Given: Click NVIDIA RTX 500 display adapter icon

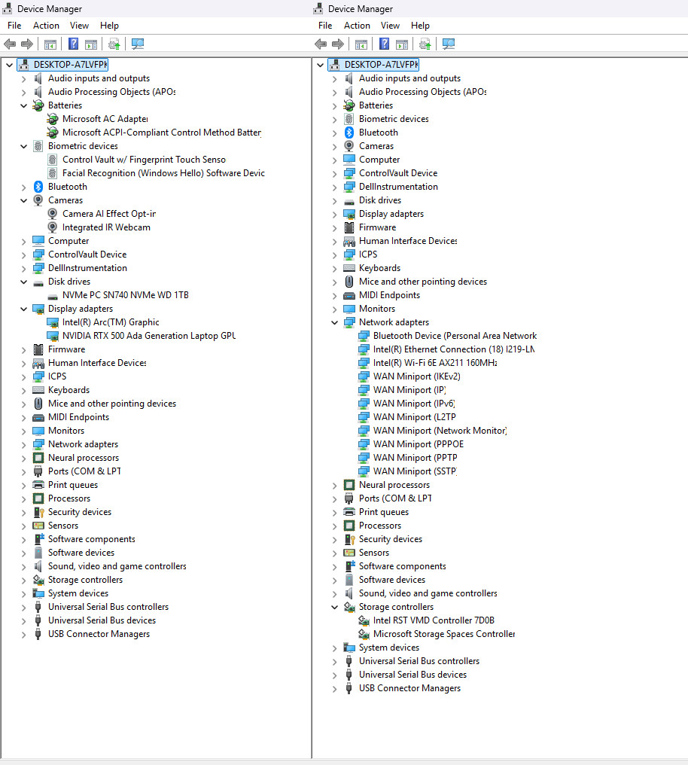Looking at the screenshot, I should click(53, 336).
